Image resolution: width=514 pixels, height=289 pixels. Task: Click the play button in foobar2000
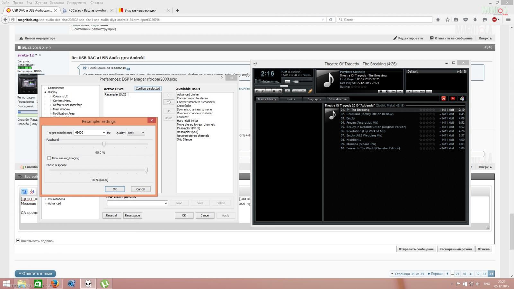pyautogui.click(x=263, y=91)
